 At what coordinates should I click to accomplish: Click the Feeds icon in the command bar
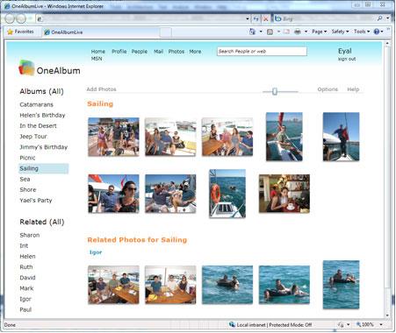coord(270,32)
